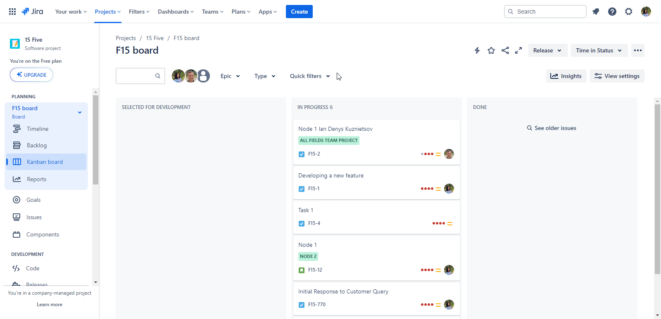Click the share board icon
This screenshot has width=661, height=319.
[505, 50]
